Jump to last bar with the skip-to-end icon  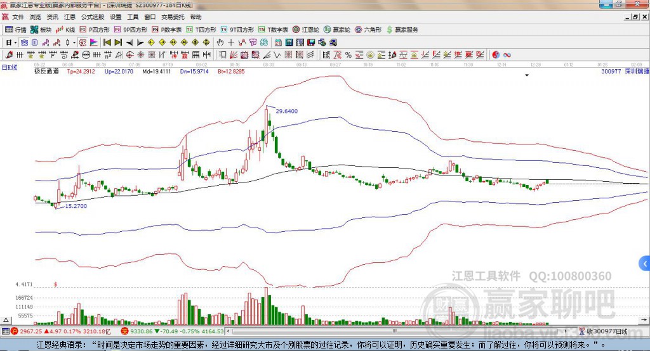click(x=118, y=42)
